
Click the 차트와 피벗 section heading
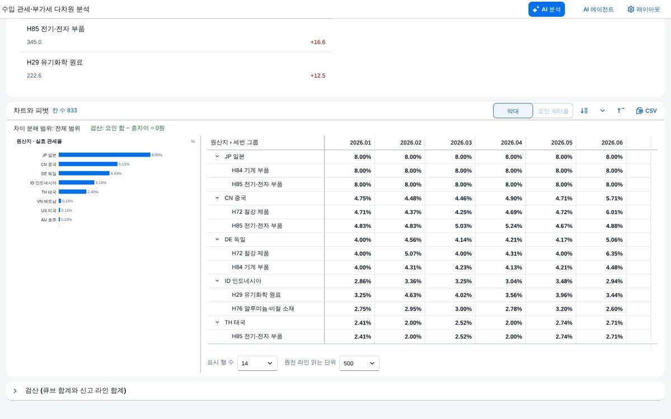pyautogui.click(x=31, y=111)
